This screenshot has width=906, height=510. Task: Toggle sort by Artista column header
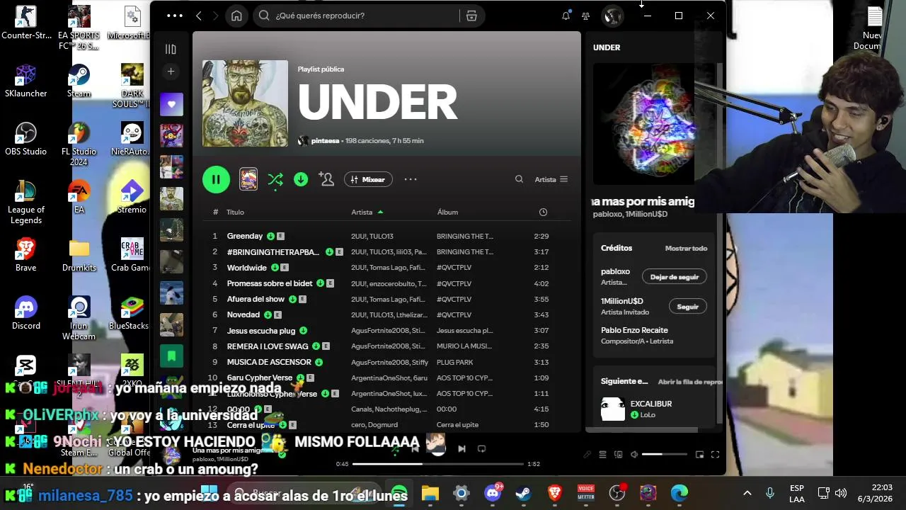coord(367,212)
